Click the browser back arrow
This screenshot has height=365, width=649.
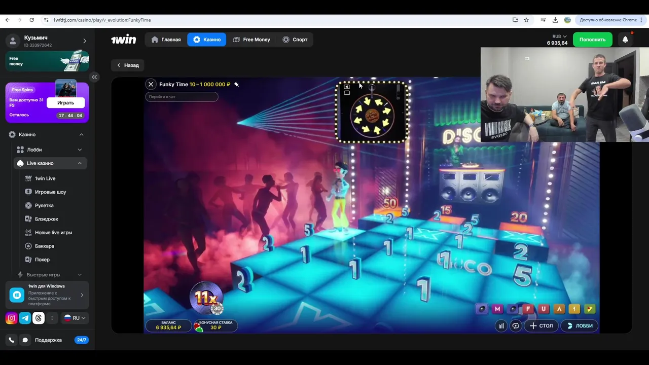[7, 20]
